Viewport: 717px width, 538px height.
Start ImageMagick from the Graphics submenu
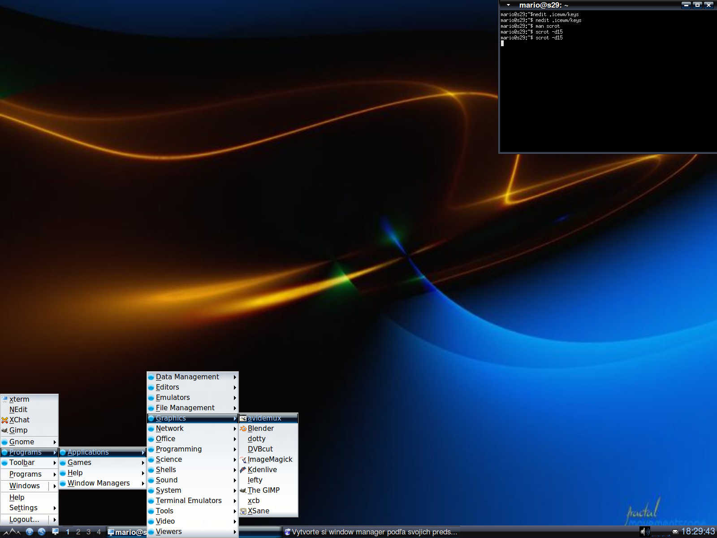(x=268, y=459)
